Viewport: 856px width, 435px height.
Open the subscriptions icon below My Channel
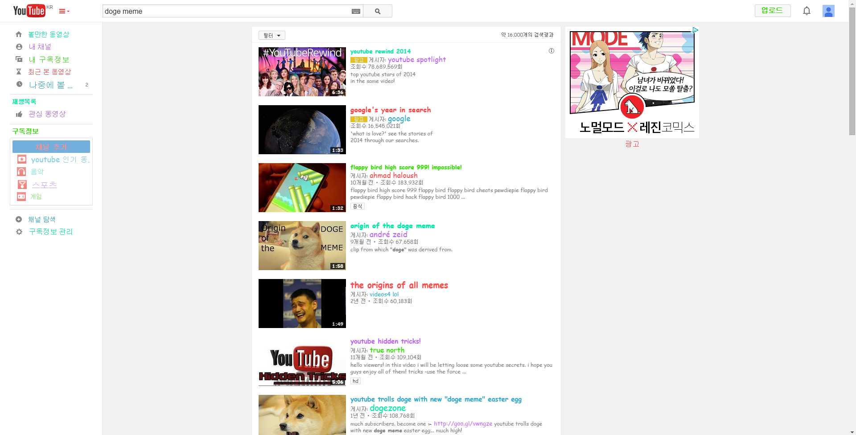click(19, 59)
